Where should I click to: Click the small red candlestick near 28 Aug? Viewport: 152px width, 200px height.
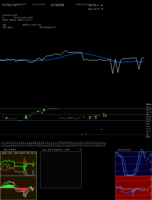[70, 118]
